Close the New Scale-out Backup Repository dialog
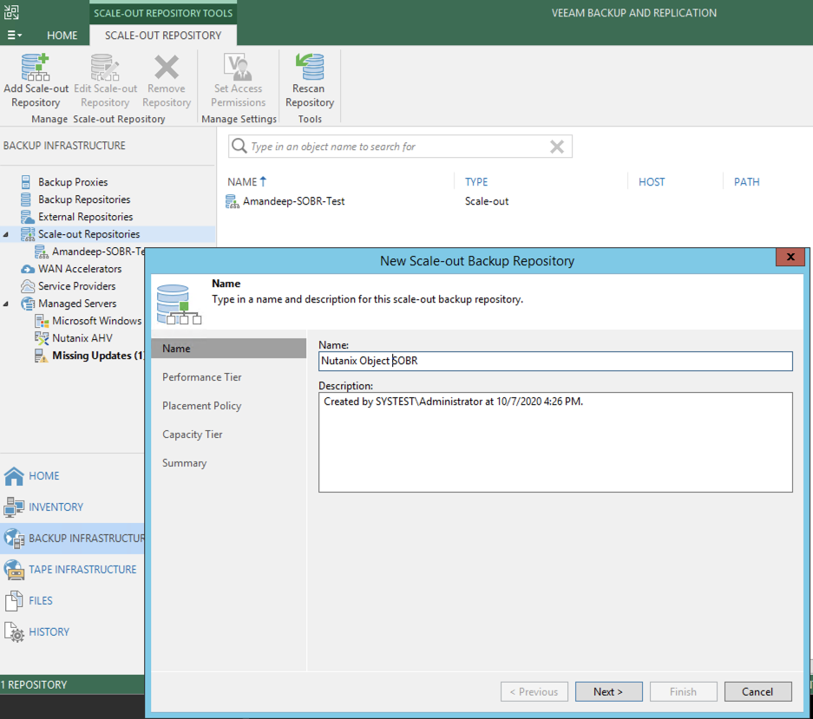 coord(790,257)
